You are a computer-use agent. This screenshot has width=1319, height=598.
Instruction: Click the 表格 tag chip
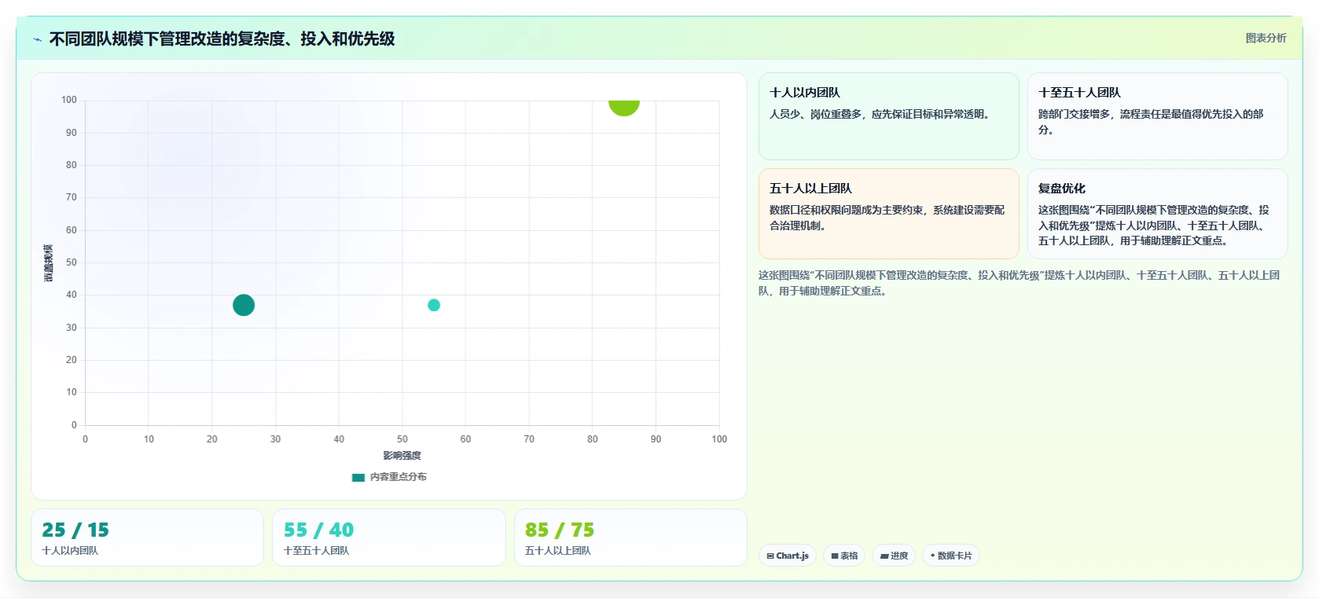(x=844, y=556)
